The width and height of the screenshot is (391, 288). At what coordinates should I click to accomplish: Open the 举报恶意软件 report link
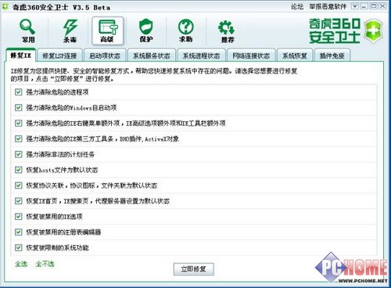tap(328, 6)
